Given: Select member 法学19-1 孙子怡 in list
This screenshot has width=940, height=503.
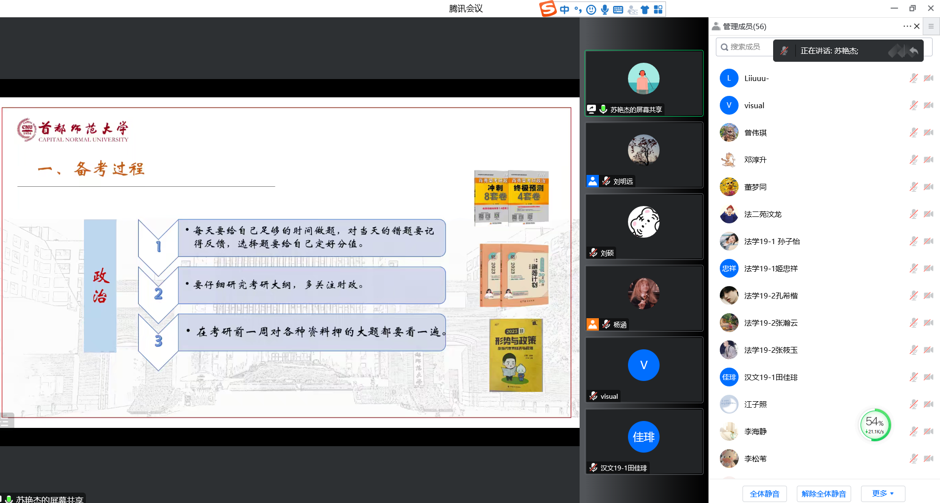Looking at the screenshot, I should pos(772,241).
